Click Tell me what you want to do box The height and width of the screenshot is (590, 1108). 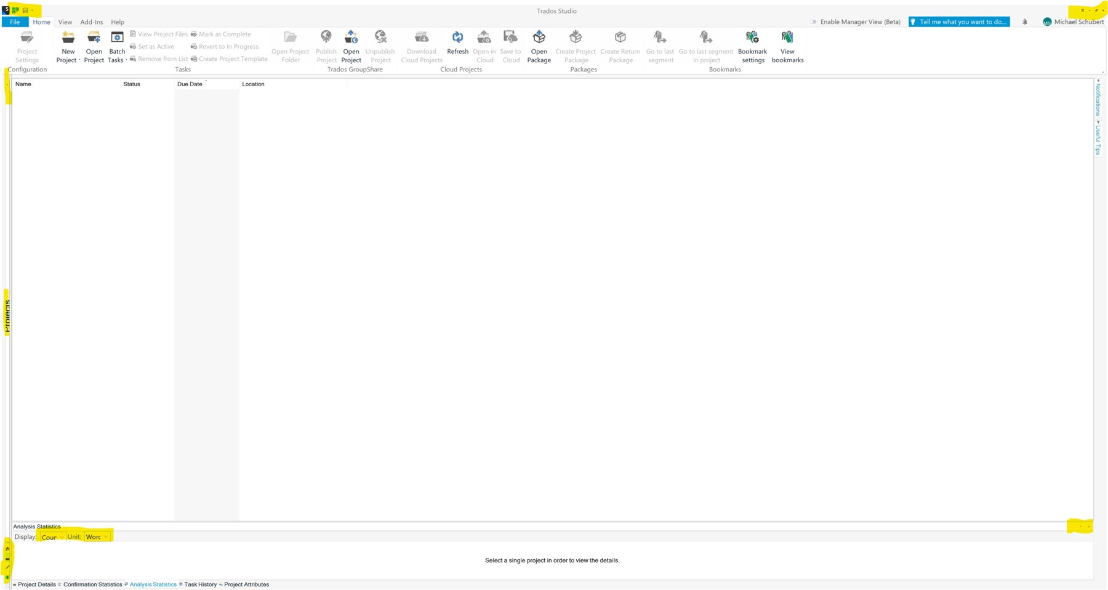[959, 22]
